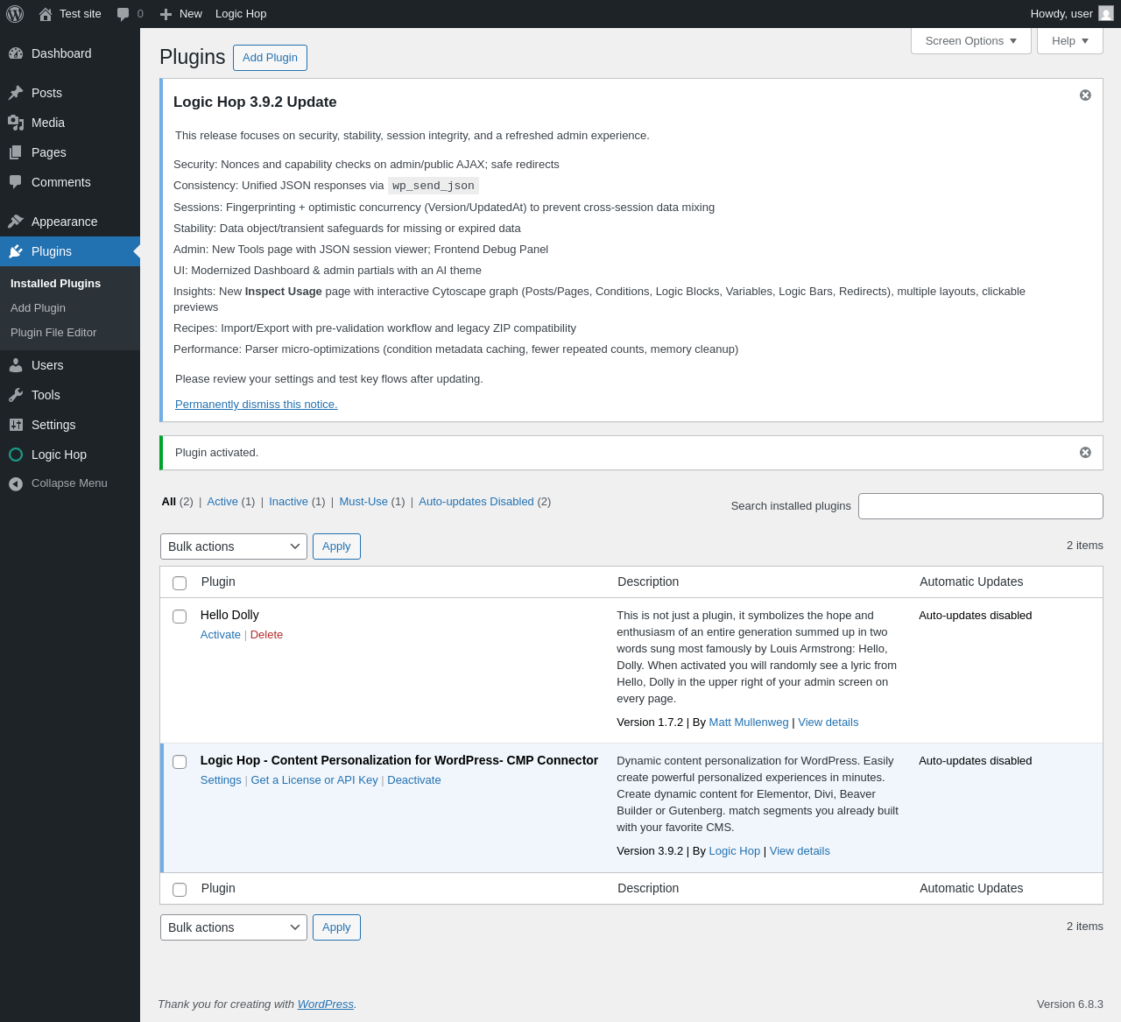Click the Dashboard gauge icon

pyautogui.click(x=16, y=53)
